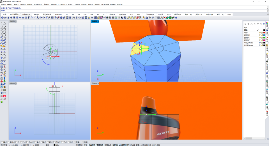
Task: Select the SubD cylinder tool icon
Action: pos(14,18)
